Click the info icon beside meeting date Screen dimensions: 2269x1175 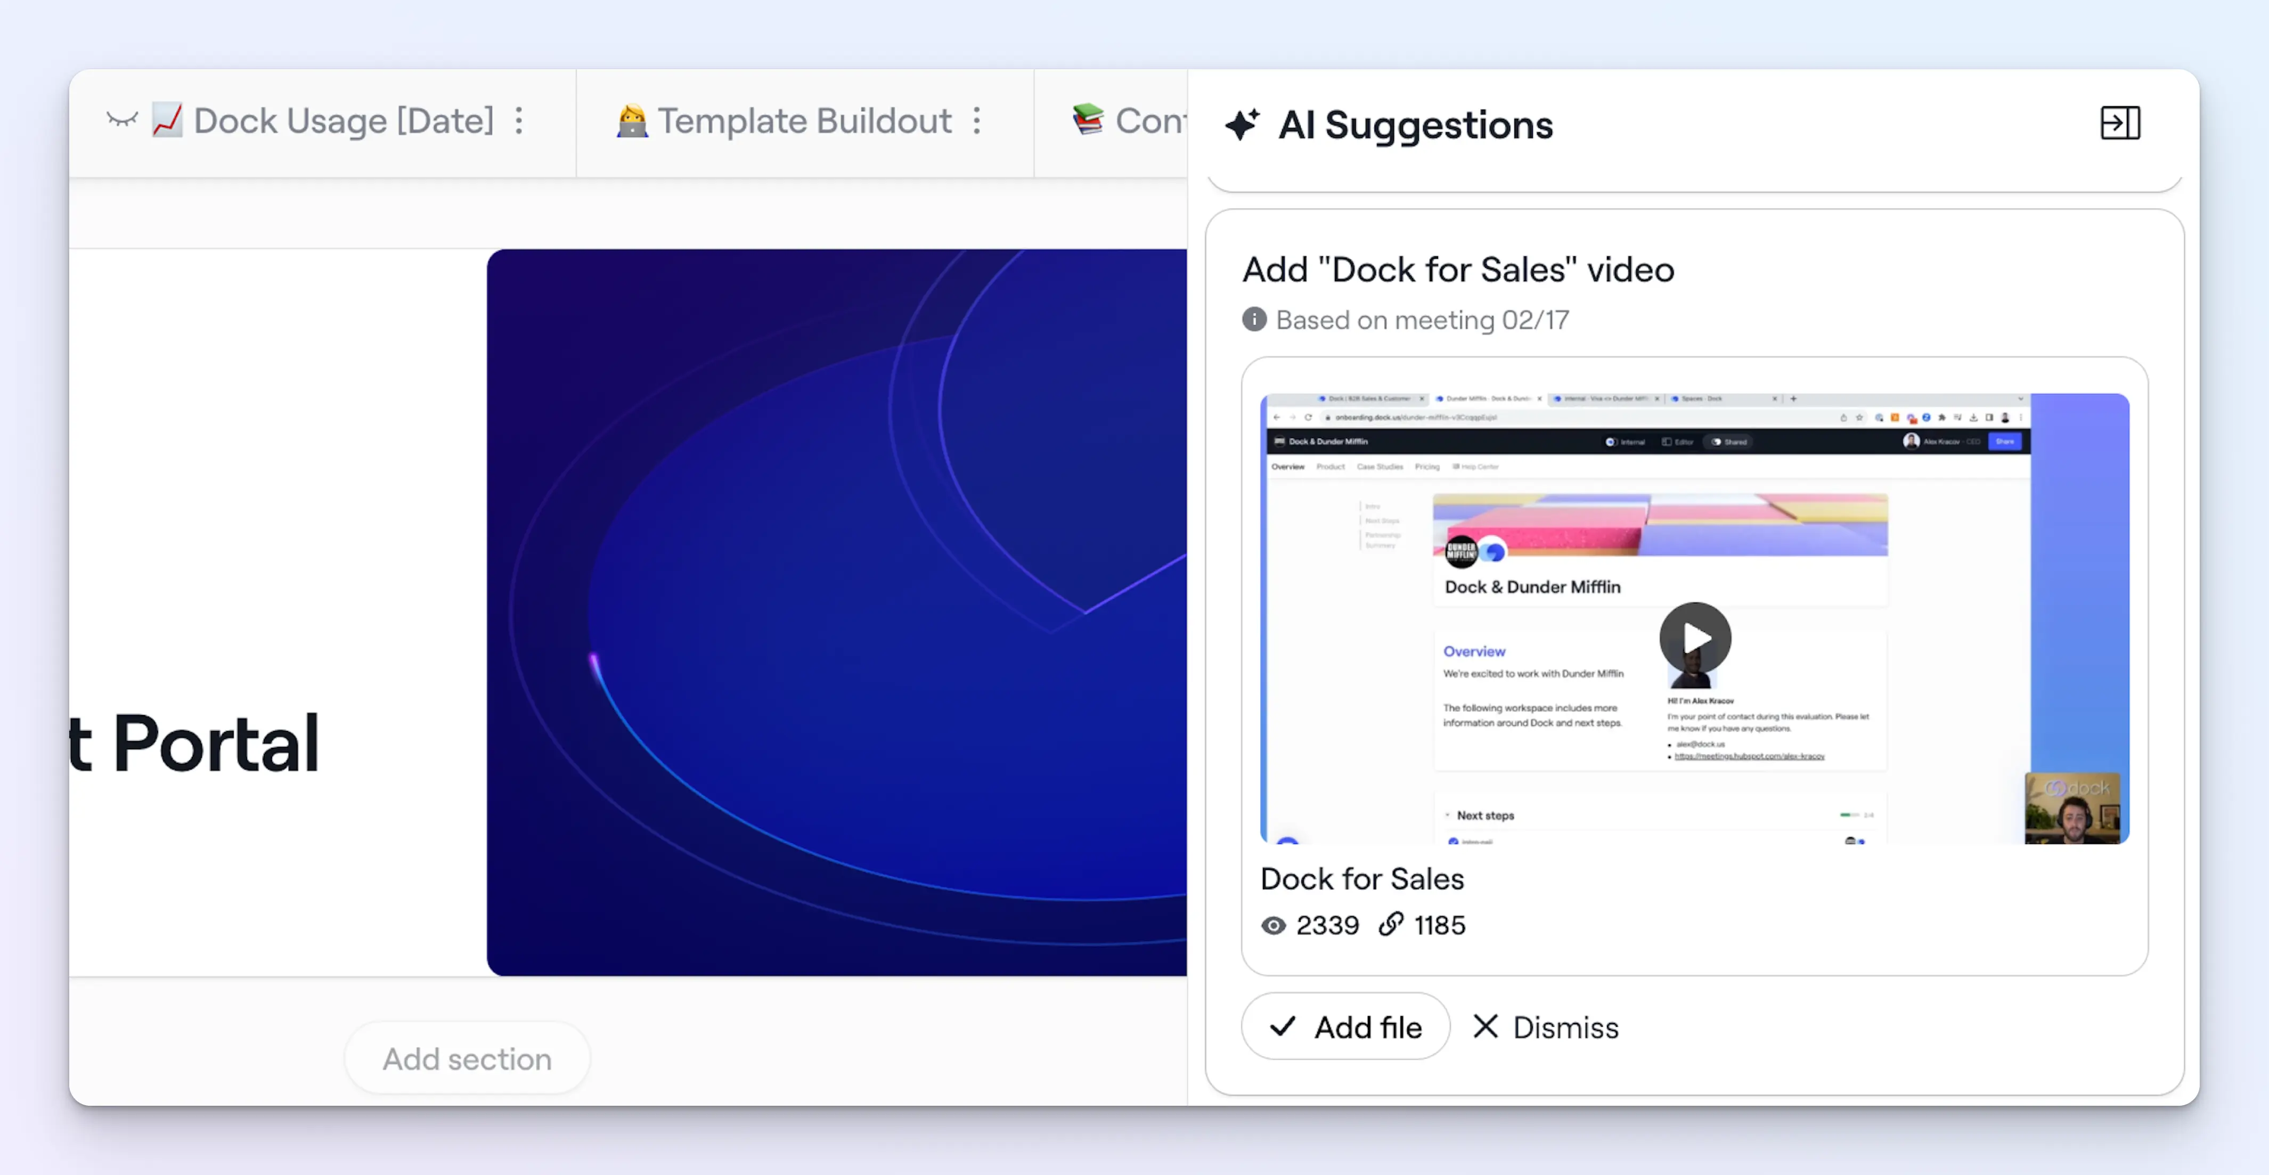pyautogui.click(x=1254, y=320)
